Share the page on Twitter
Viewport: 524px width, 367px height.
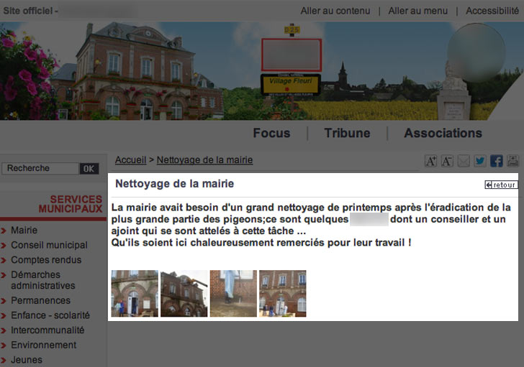[479, 161]
